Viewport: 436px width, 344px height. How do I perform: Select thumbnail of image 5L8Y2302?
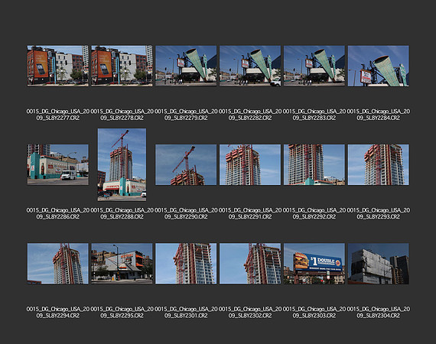(x=250, y=264)
